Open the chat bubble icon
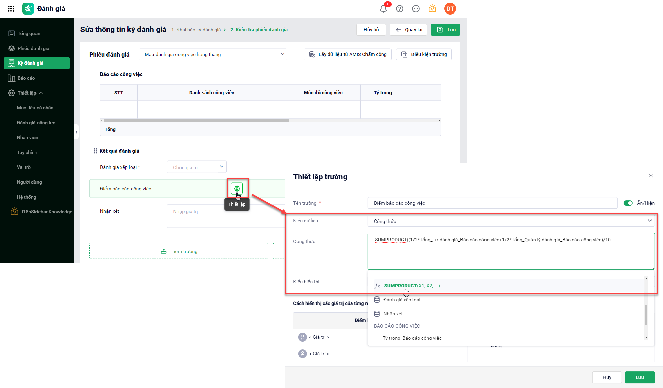Image resolution: width=663 pixels, height=388 pixels. click(x=416, y=9)
